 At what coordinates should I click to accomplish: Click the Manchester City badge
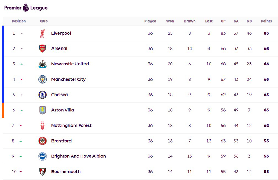click(x=42, y=79)
